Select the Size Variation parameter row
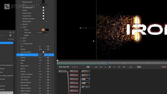Image resolution: width=167 pixels, height=94 pixels. 35,85
